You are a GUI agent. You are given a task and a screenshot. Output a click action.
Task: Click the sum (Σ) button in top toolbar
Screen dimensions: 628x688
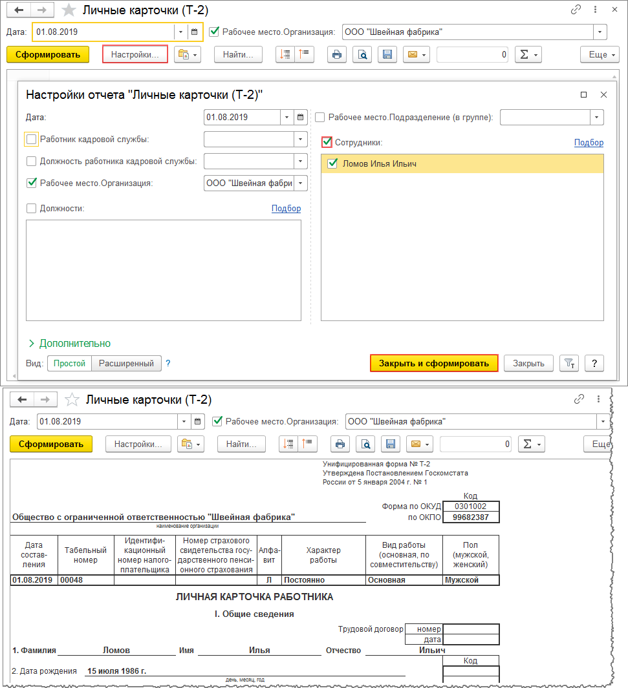528,54
